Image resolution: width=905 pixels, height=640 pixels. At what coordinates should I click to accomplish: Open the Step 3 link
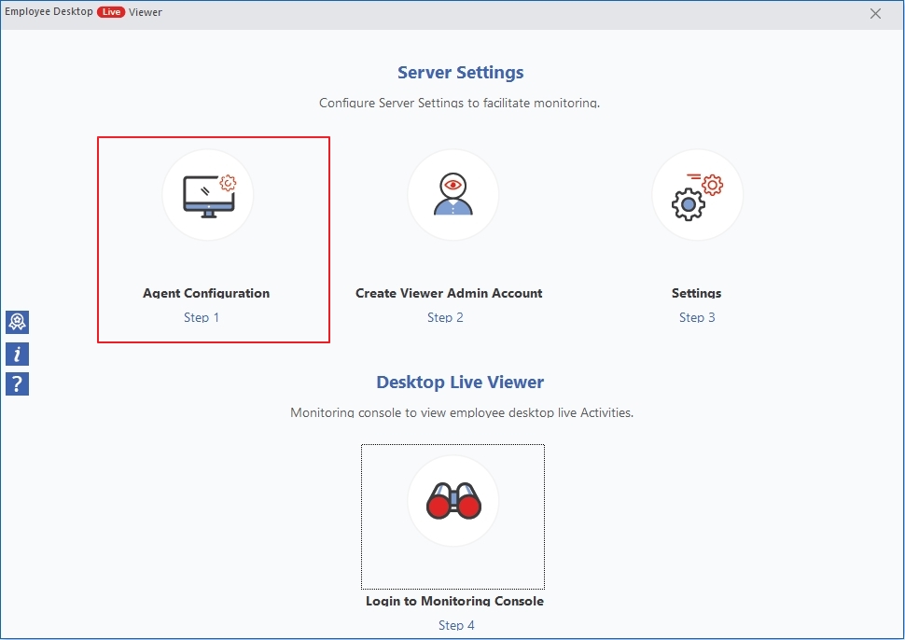tap(697, 317)
